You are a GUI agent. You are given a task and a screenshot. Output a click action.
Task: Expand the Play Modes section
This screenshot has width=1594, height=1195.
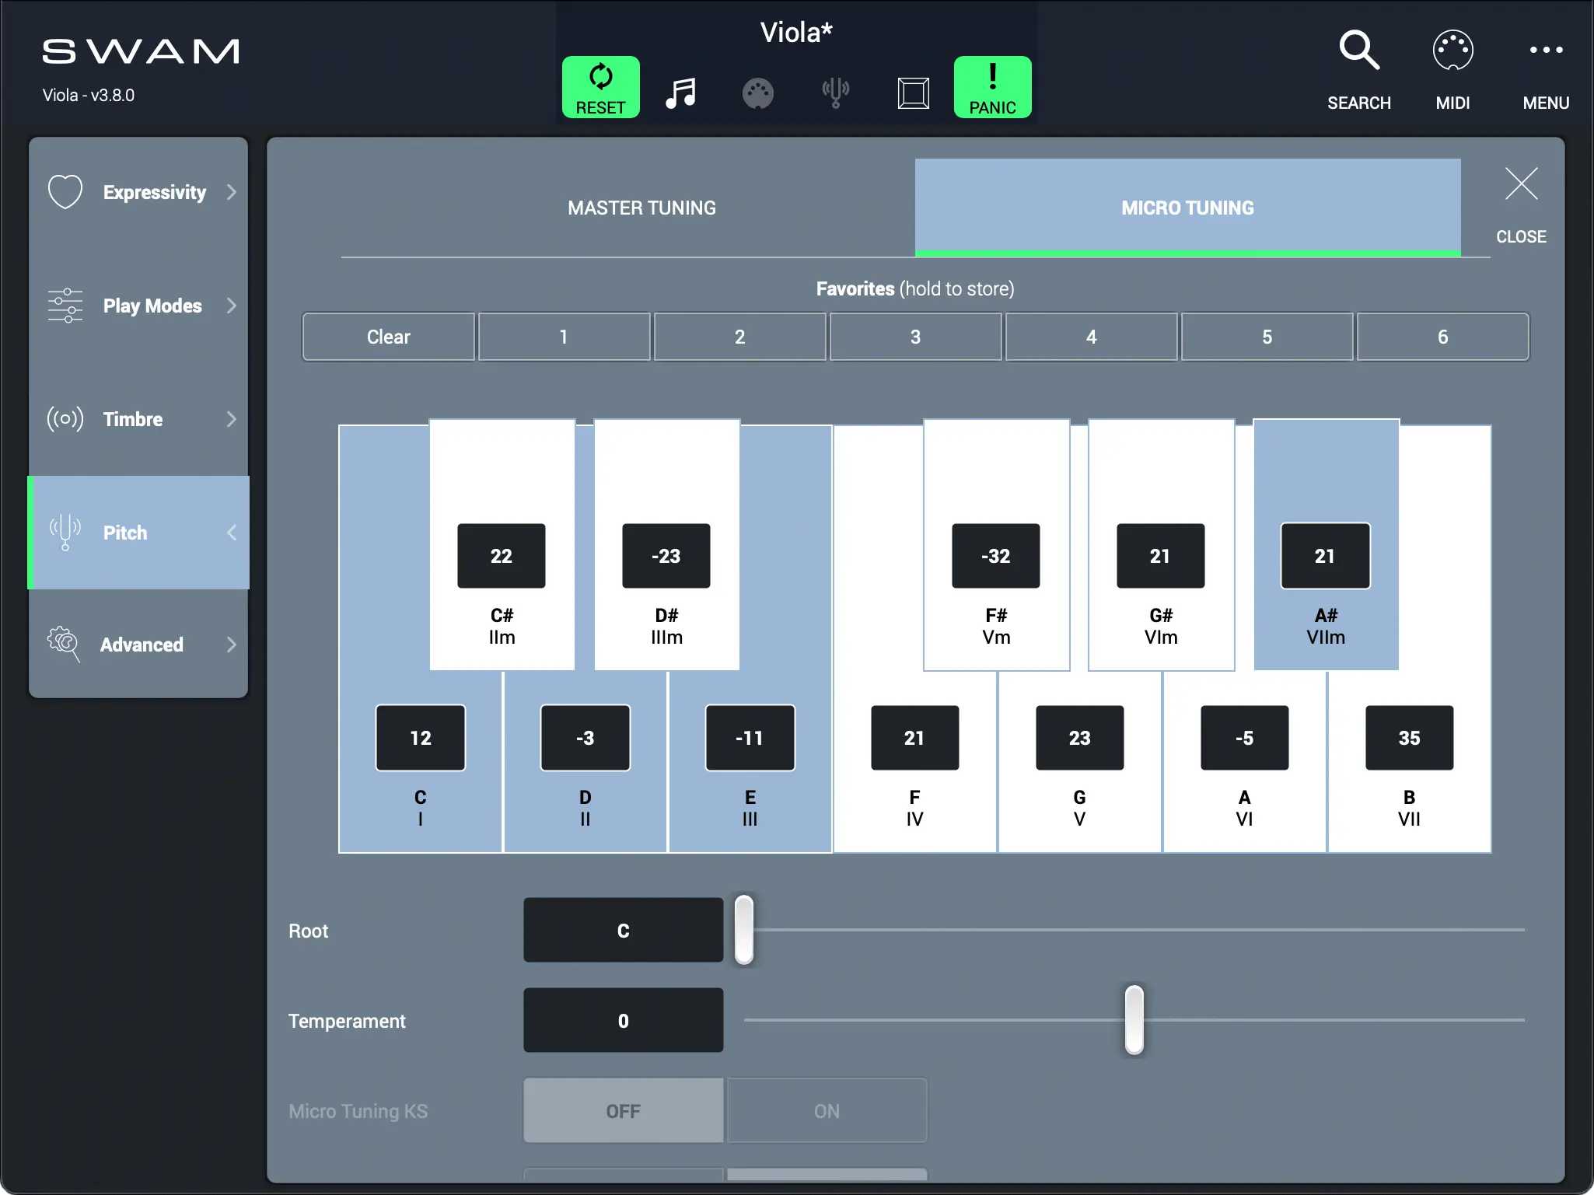(x=138, y=306)
